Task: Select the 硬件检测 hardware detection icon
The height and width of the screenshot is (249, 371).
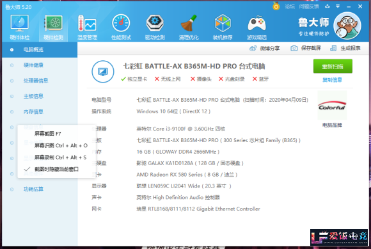Action: pyautogui.click(x=54, y=27)
